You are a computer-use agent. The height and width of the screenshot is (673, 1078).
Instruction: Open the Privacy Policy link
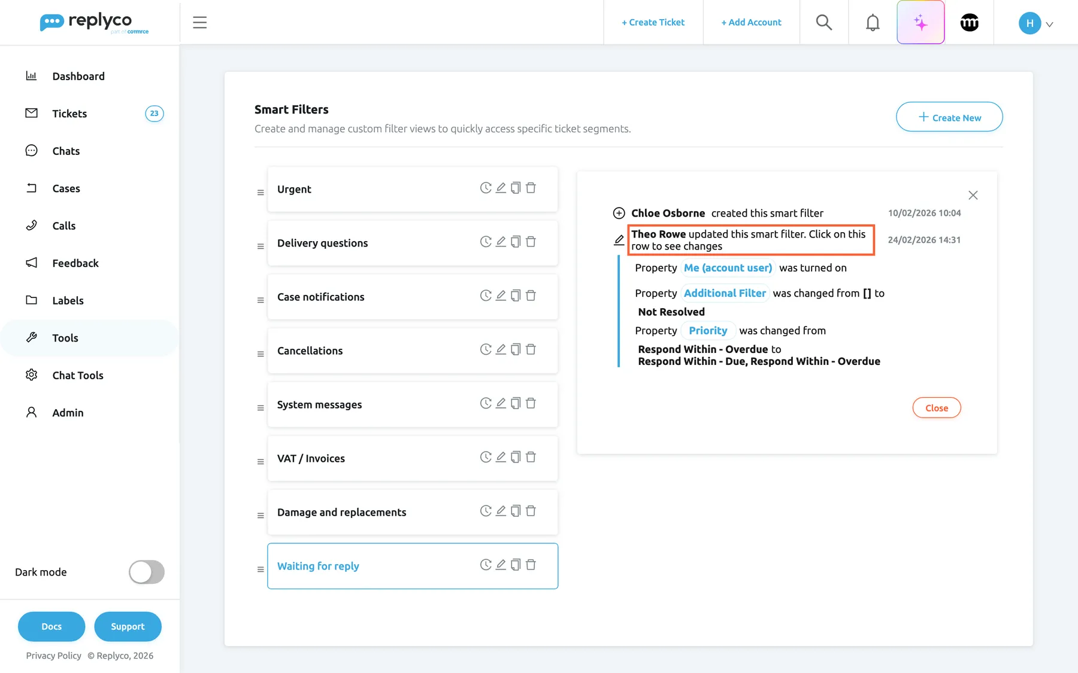(53, 656)
